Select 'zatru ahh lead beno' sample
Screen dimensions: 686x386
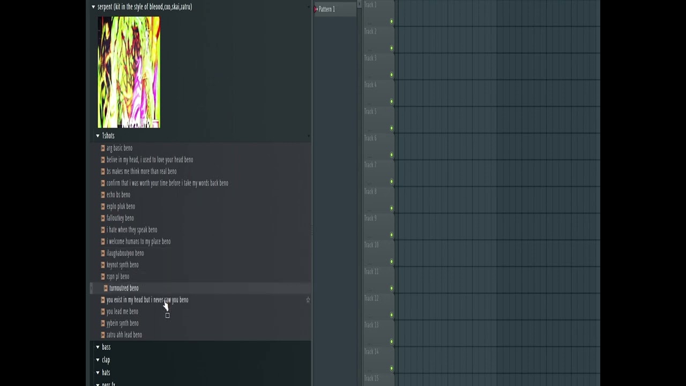(124, 335)
